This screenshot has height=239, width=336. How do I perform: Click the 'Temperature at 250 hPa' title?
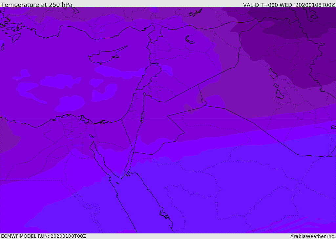point(37,5)
